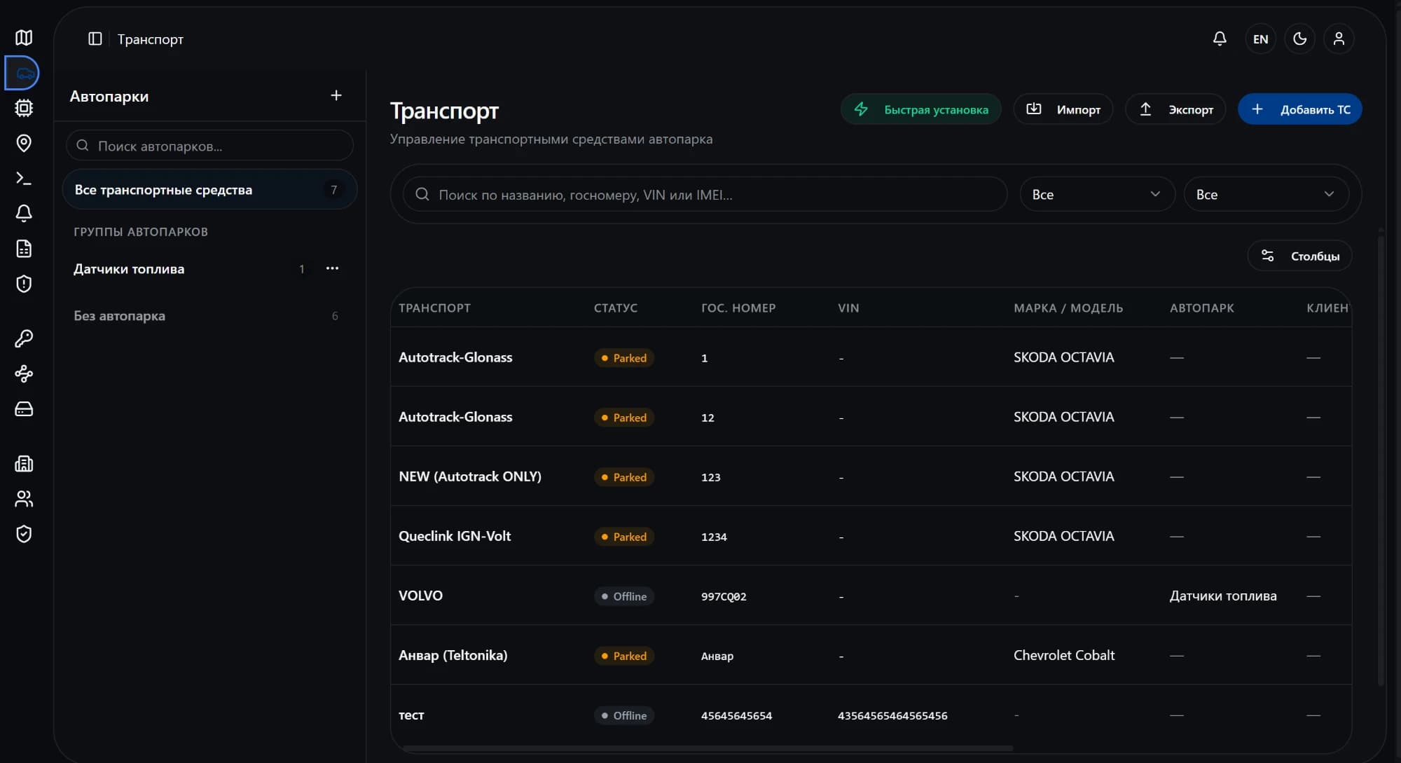This screenshot has width=1401, height=763.
Task: Sort by VIN column header
Action: tap(848, 308)
